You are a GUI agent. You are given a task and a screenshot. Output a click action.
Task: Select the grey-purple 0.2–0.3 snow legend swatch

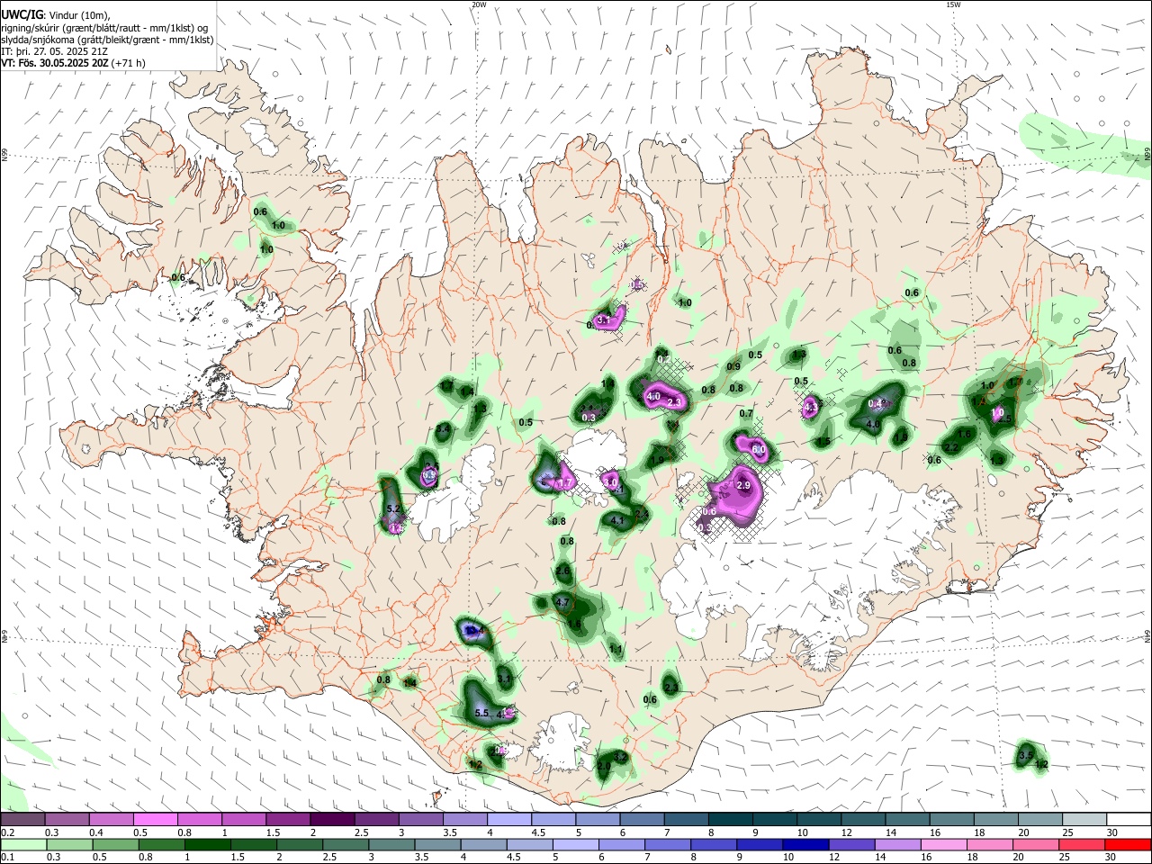pyautogui.click(x=22, y=819)
